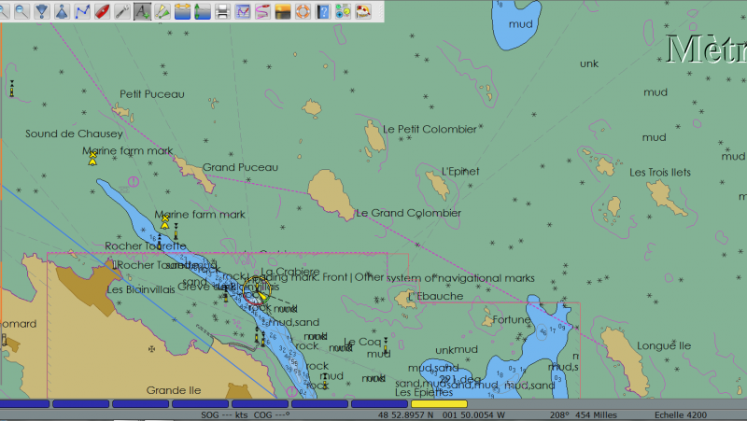Toggle tidal currents display
Image resolution: width=747 pixels, height=421 pixels.
click(x=203, y=12)
